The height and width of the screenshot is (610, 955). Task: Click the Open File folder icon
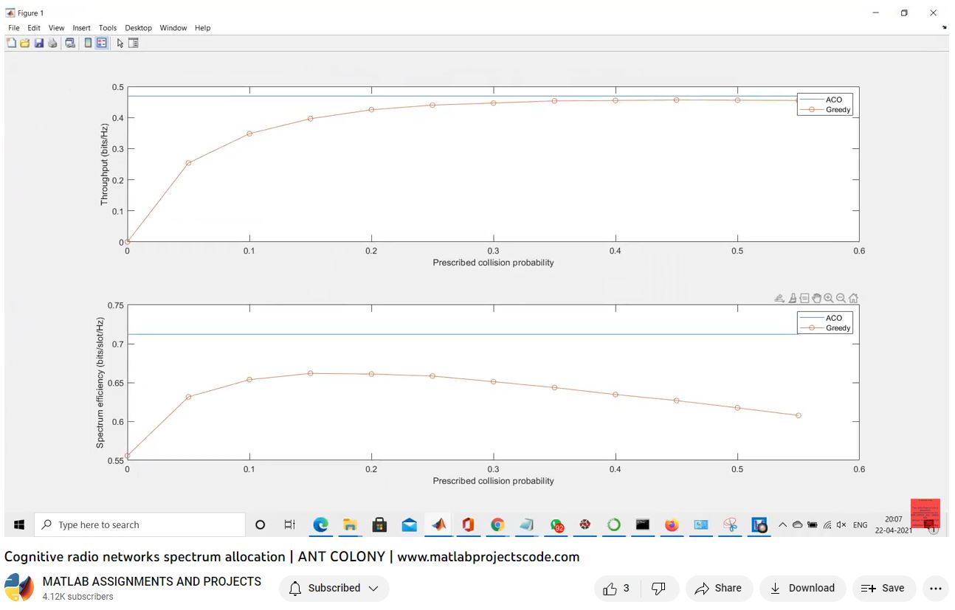[24, 43]
